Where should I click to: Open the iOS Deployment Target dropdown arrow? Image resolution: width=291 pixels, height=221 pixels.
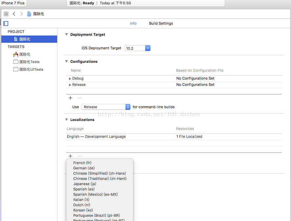pos(148,48)
